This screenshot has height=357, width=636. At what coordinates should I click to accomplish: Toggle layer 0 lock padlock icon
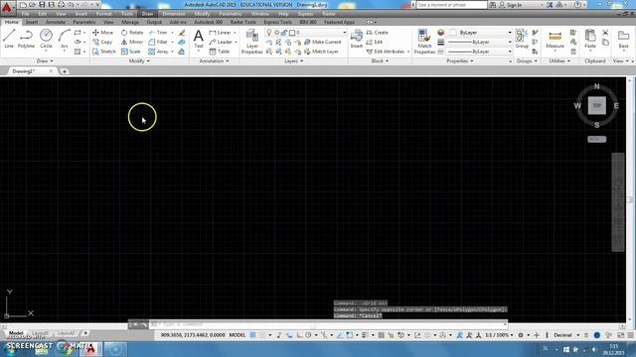(x=284, y=33)
